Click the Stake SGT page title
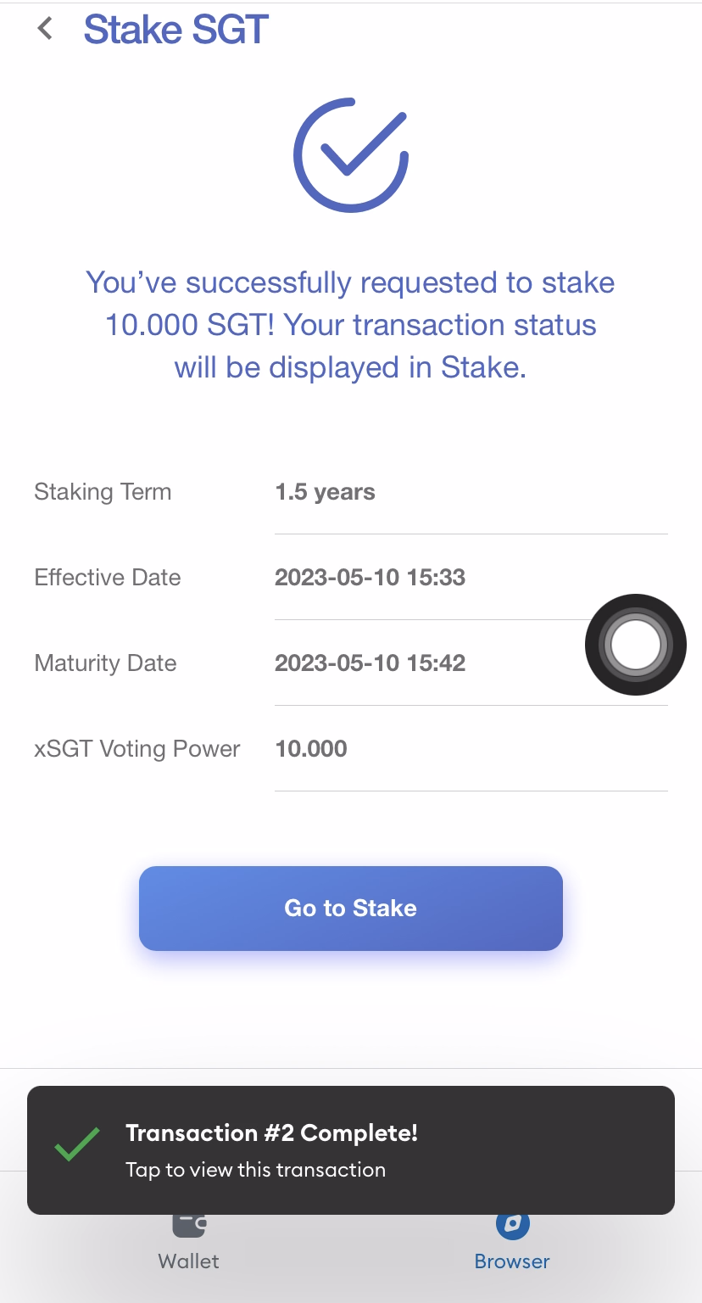 tap(175, 30)
